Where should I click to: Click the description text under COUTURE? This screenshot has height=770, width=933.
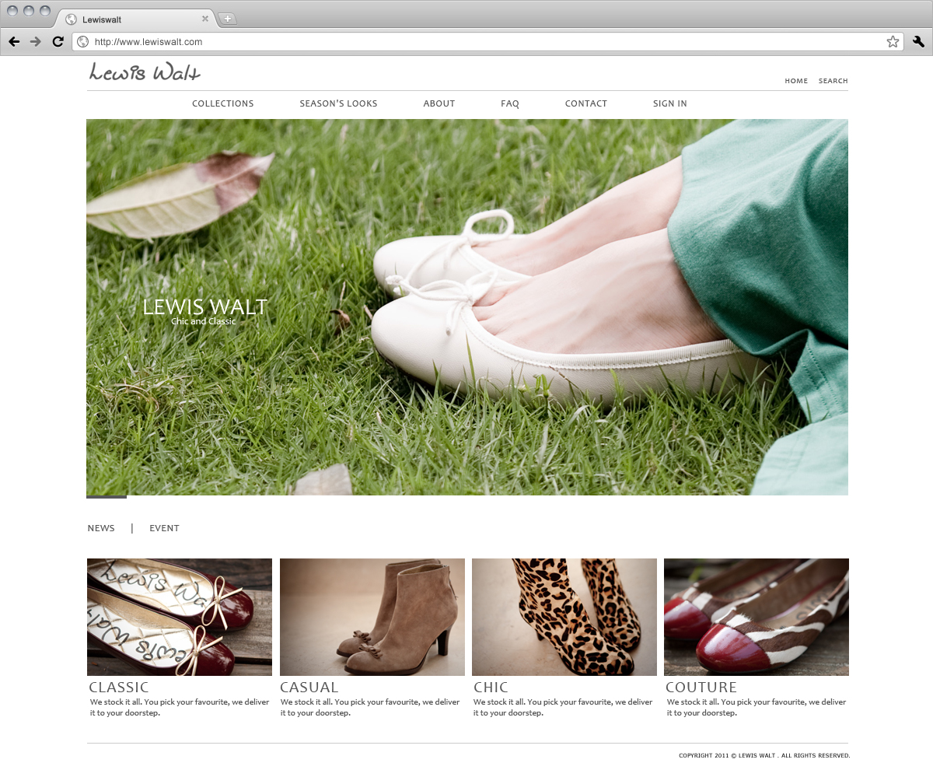tap(757, 707)
